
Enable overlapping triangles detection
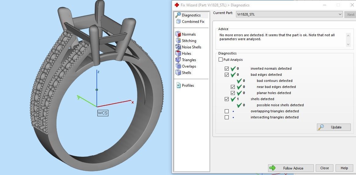(227, 111)
